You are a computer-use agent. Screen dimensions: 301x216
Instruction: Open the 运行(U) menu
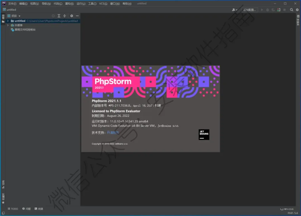[x=81, y=4]
